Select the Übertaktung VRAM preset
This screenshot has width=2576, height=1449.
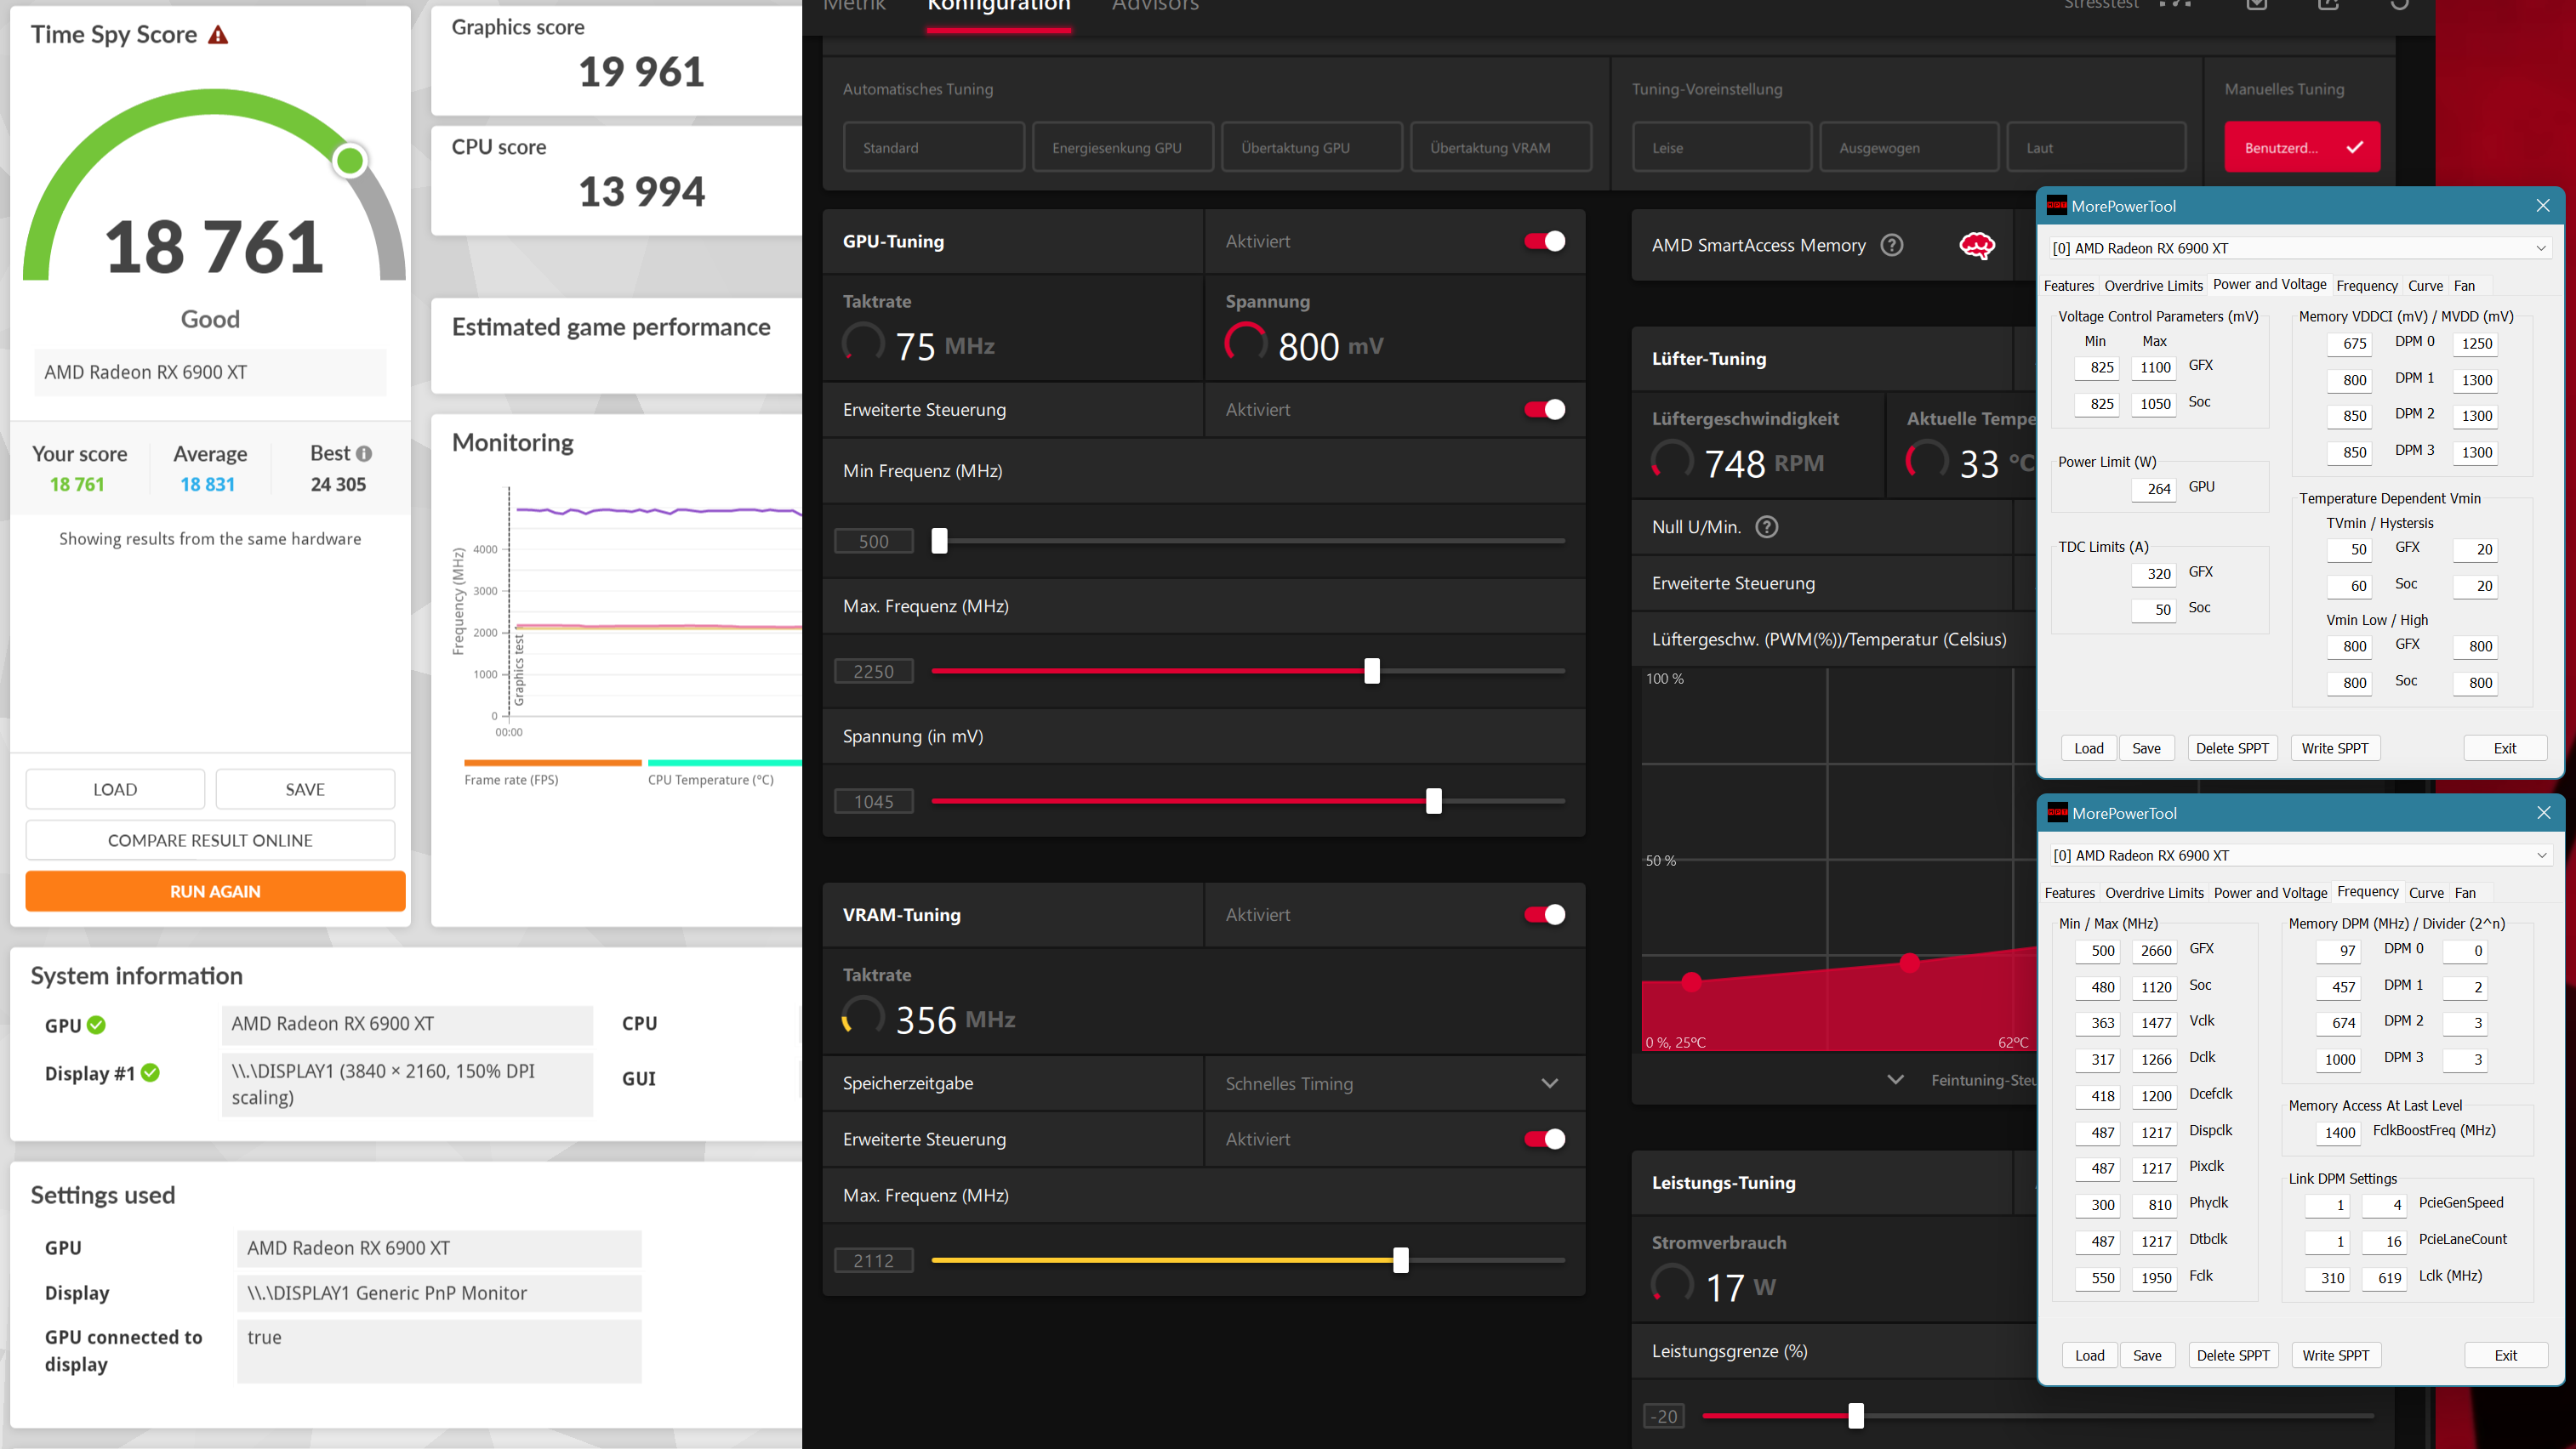click(1501, 148)
